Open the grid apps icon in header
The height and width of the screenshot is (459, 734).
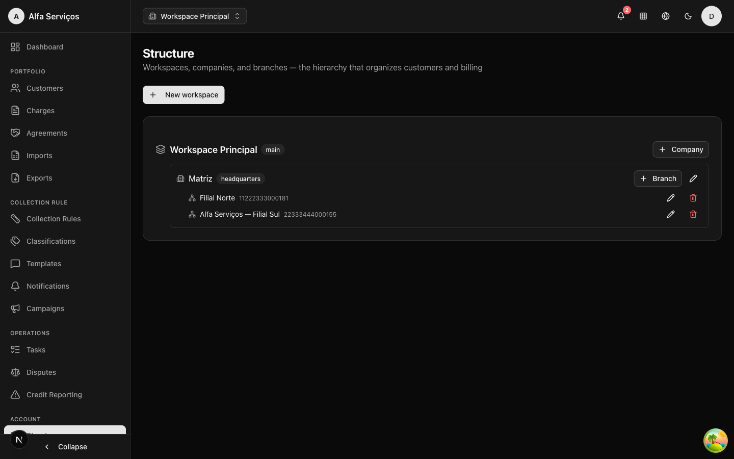(x=643, y=16)
